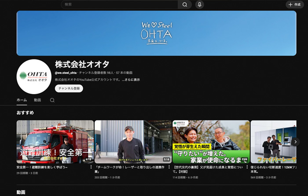Open video title 安全第一！避難訓練を楽しく学ぼう
The image size is (308, 196).
42,167
